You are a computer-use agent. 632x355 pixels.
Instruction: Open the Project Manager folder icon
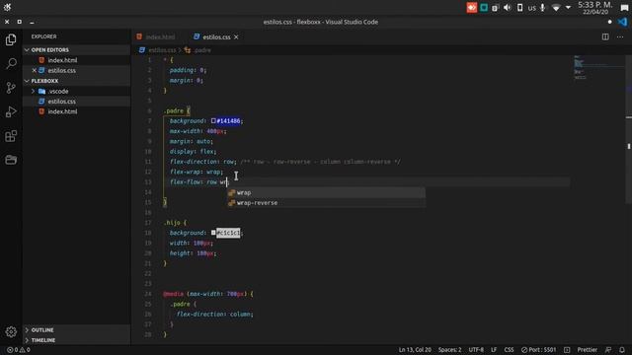pyautogui.click(x=11, y=160)
